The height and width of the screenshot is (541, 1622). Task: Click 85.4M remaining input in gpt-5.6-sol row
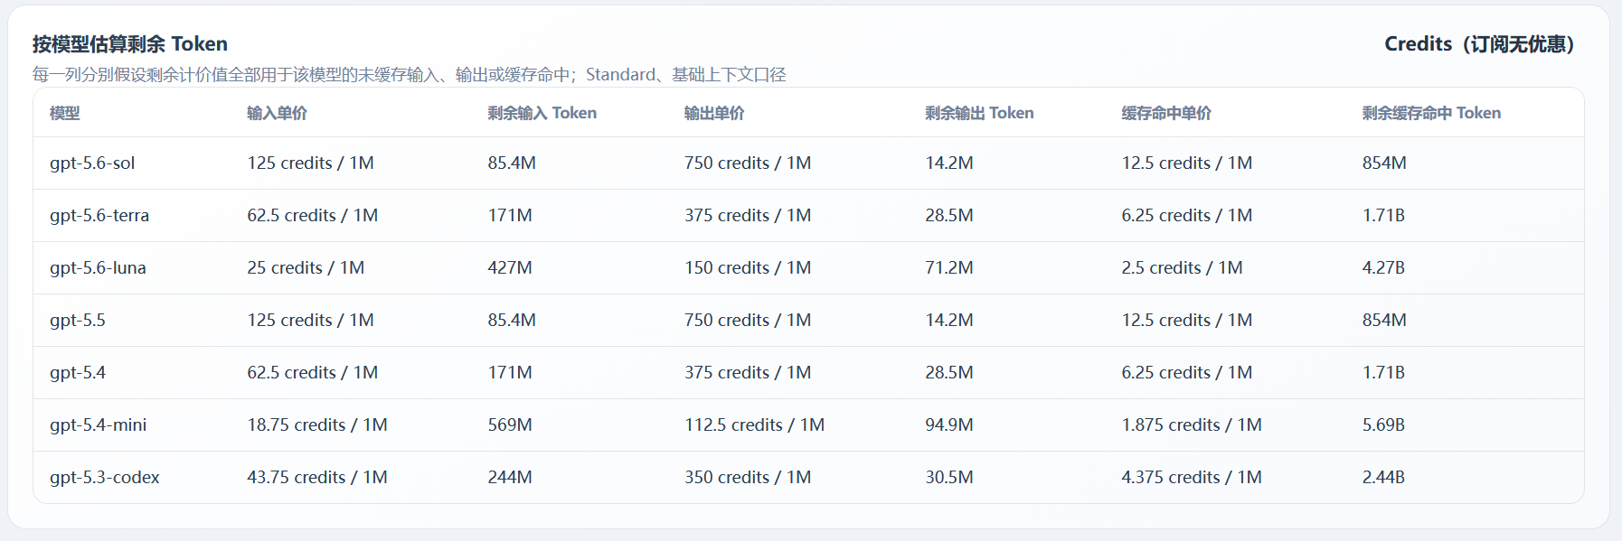(x=512, y=163)
